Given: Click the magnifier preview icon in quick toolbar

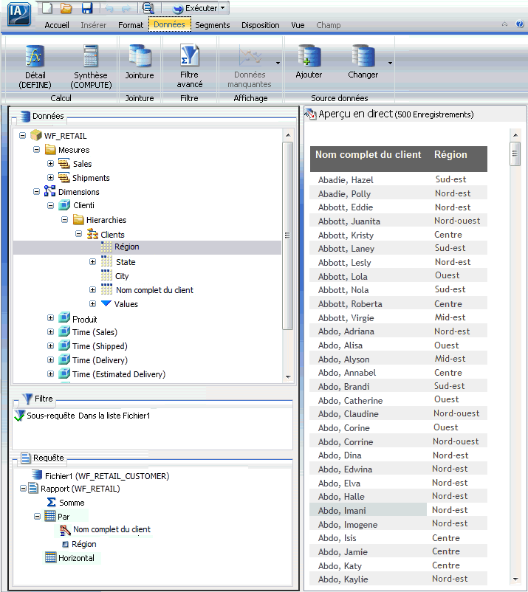Looking at the screenshot, I should 148,8.
